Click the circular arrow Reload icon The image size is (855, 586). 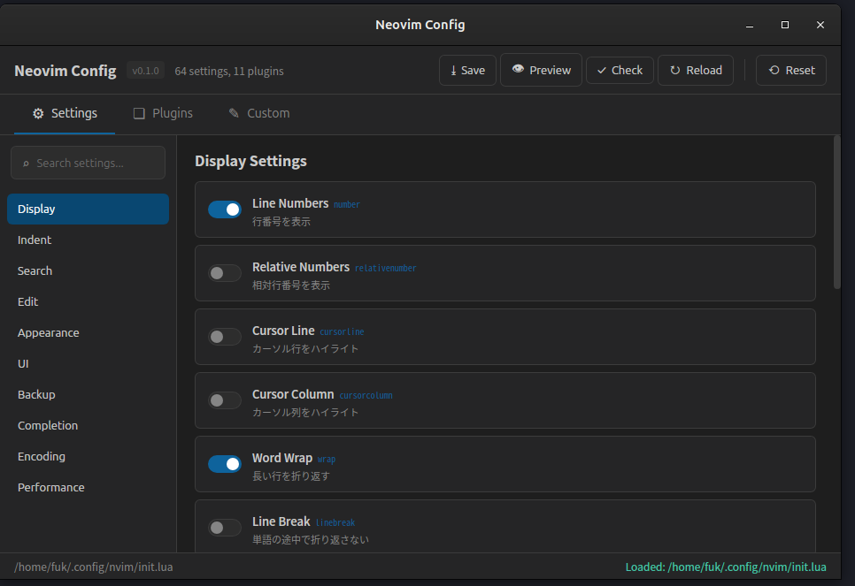(675, 70)
